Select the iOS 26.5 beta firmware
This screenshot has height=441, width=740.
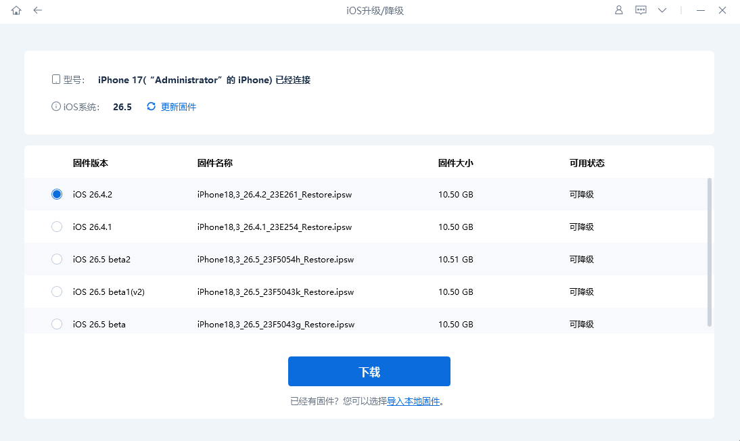click(x=57, y=324)
